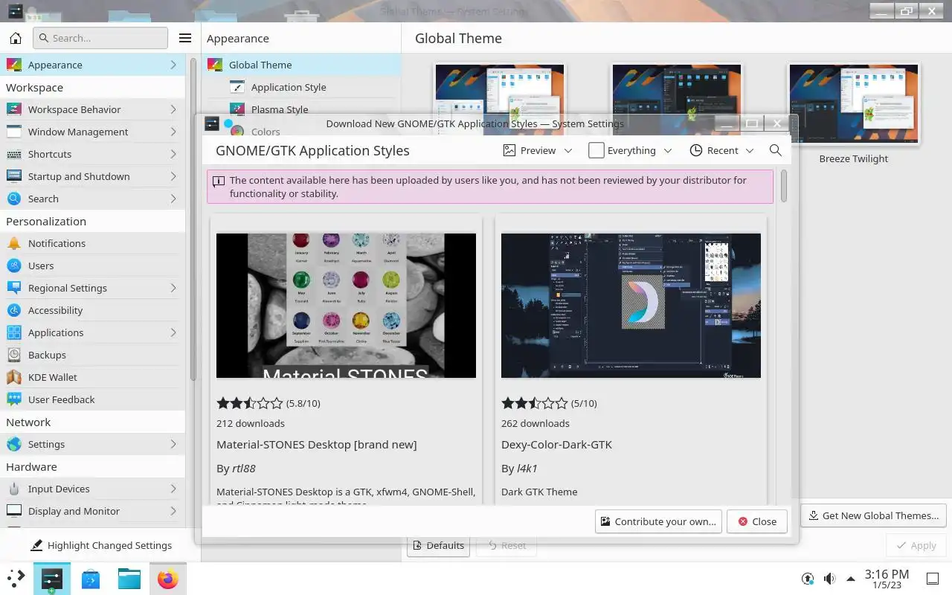Image resolution: width=952 pixels, height=595 pixels.
Task: Open Dolphin file manager in taskbar
Action: tap(129, 578)
